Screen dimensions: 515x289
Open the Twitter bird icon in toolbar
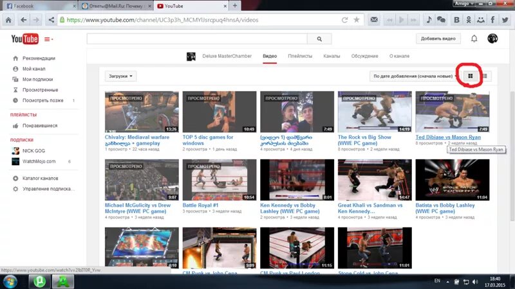(505, 20)
